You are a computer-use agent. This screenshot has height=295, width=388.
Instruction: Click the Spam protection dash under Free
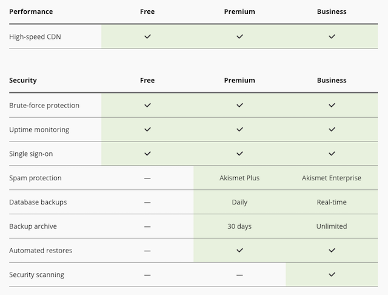coord(147,178)
